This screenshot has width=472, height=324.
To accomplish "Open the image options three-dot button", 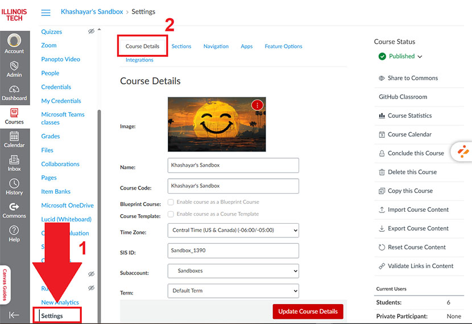I will tap(257, 105).
